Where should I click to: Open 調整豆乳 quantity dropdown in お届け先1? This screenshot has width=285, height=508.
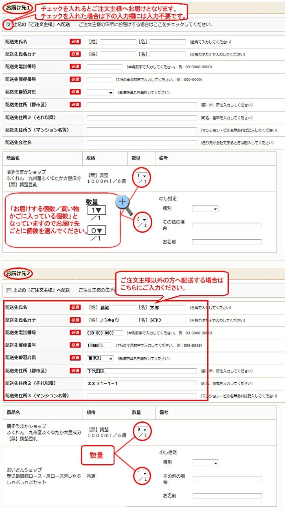[141, 176]
